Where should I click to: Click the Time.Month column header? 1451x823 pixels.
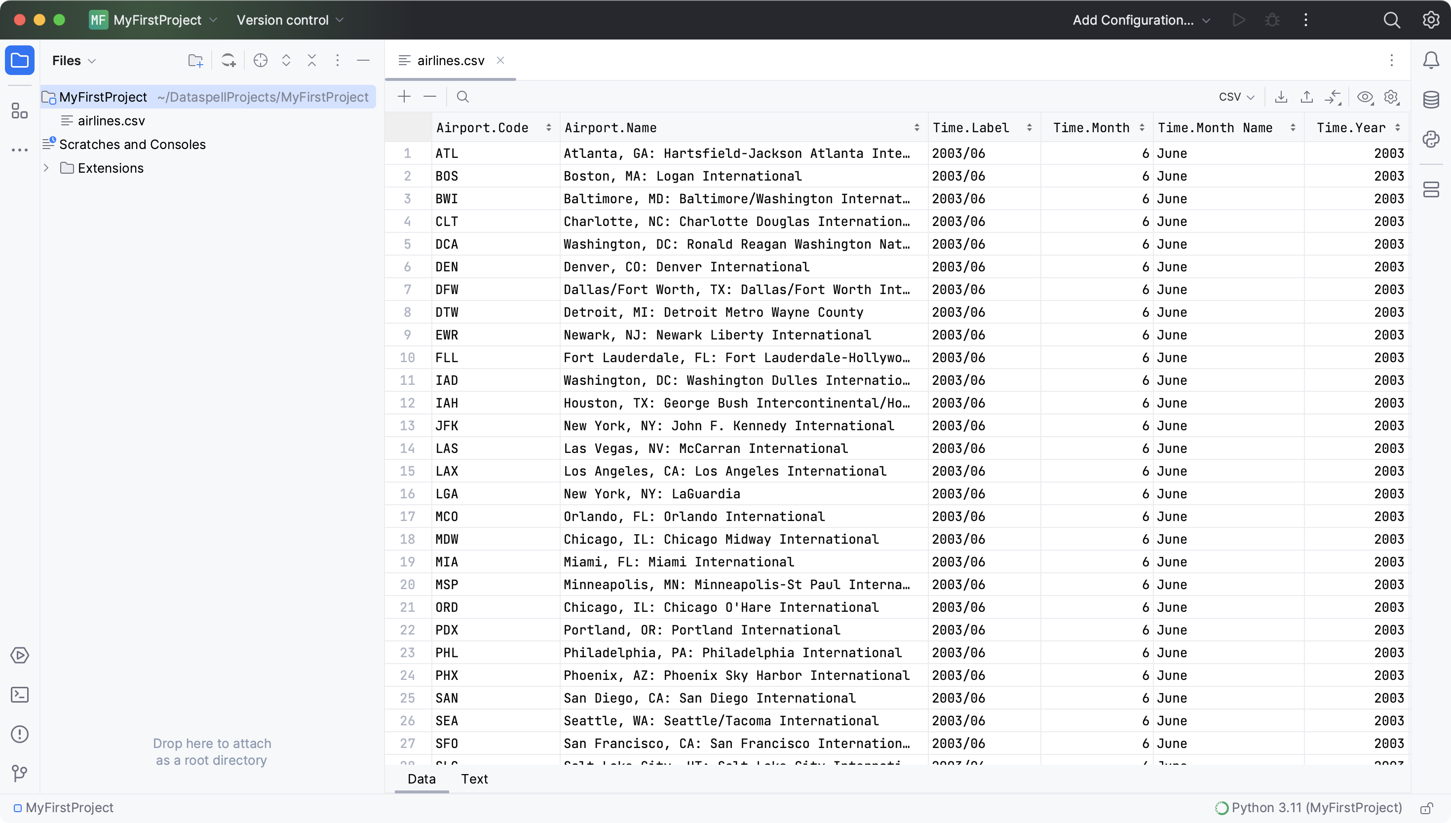pos(1097,128)
